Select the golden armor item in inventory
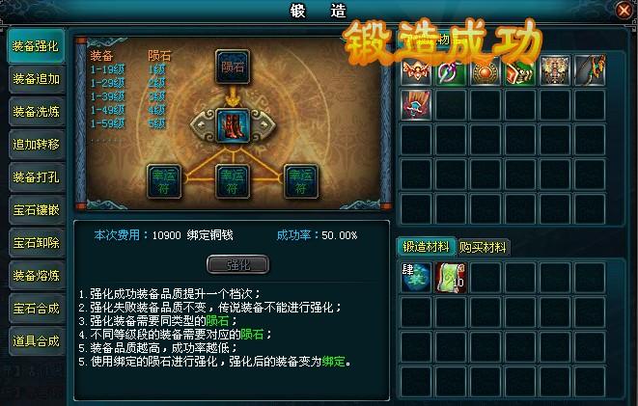Viewport: 638px width, 406px height. [555, 70]
